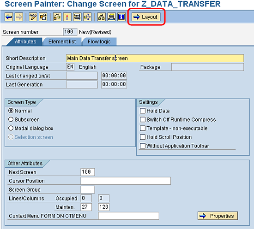Select the Subscreen radio button
This screenshot has height=229, width=254.
click(11, 120)
